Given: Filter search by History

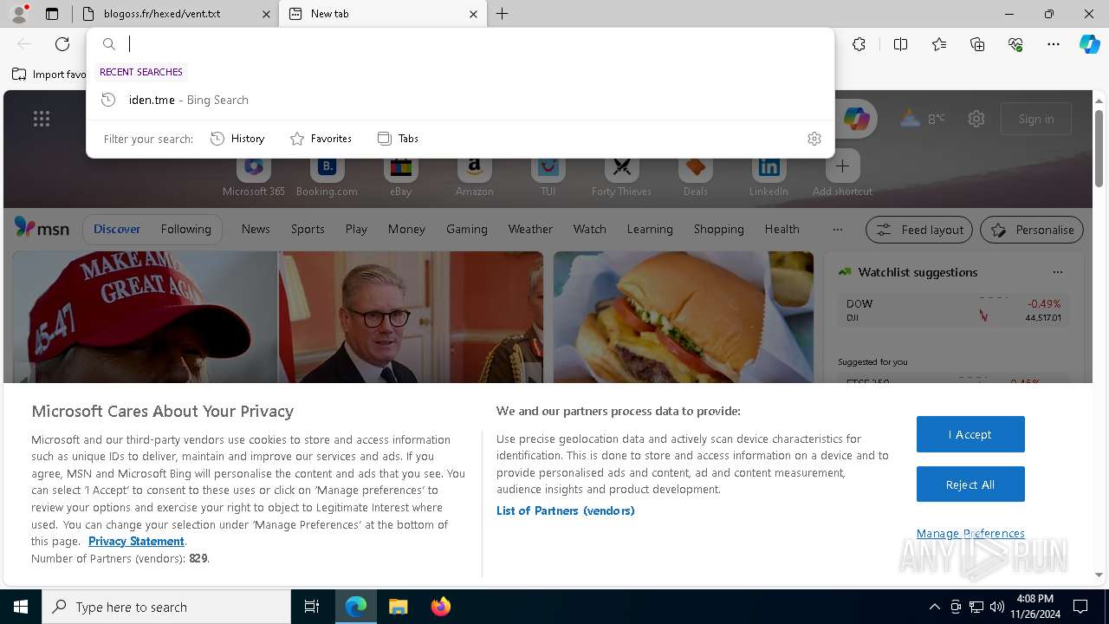Looking at the screenshot, I should [x=237, y=139].
